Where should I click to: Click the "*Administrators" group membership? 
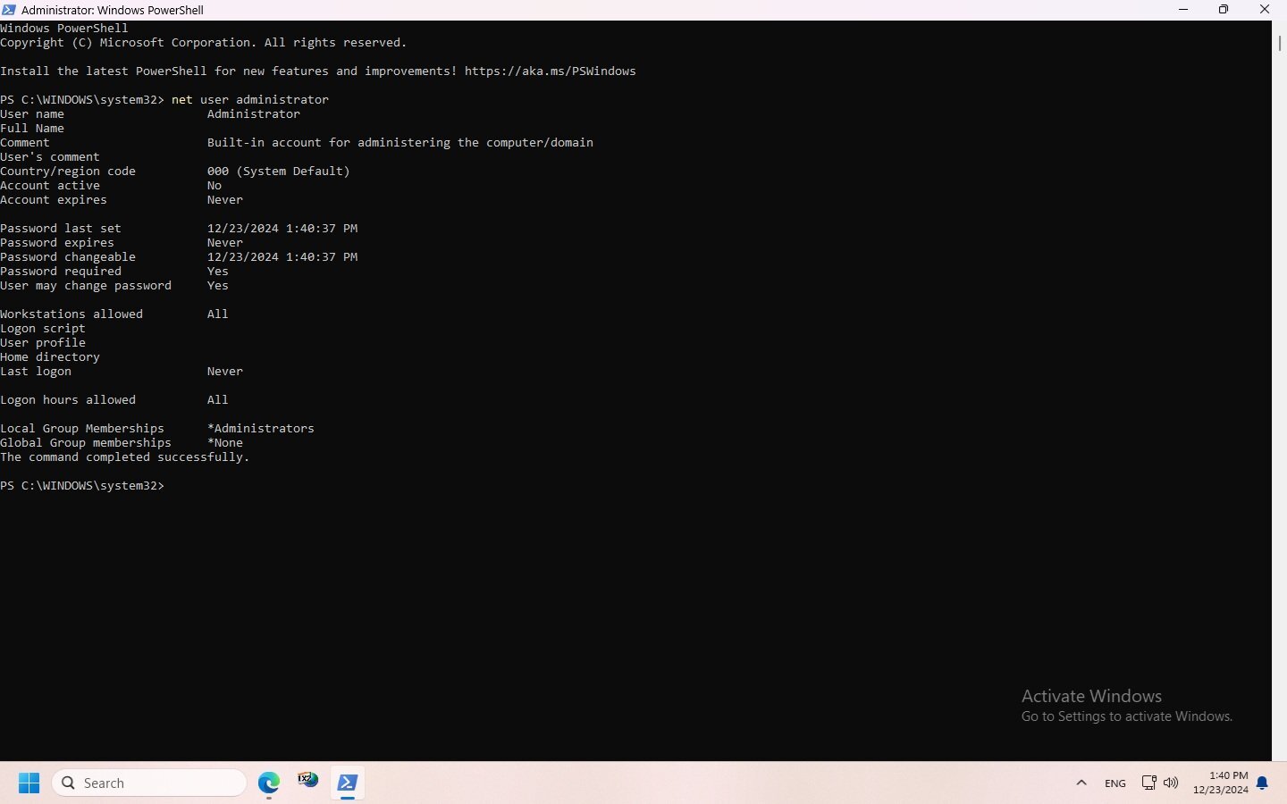261,429
